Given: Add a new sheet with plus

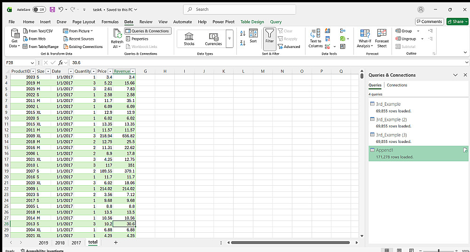Looking at the screenshot, I should coord(116,243).
